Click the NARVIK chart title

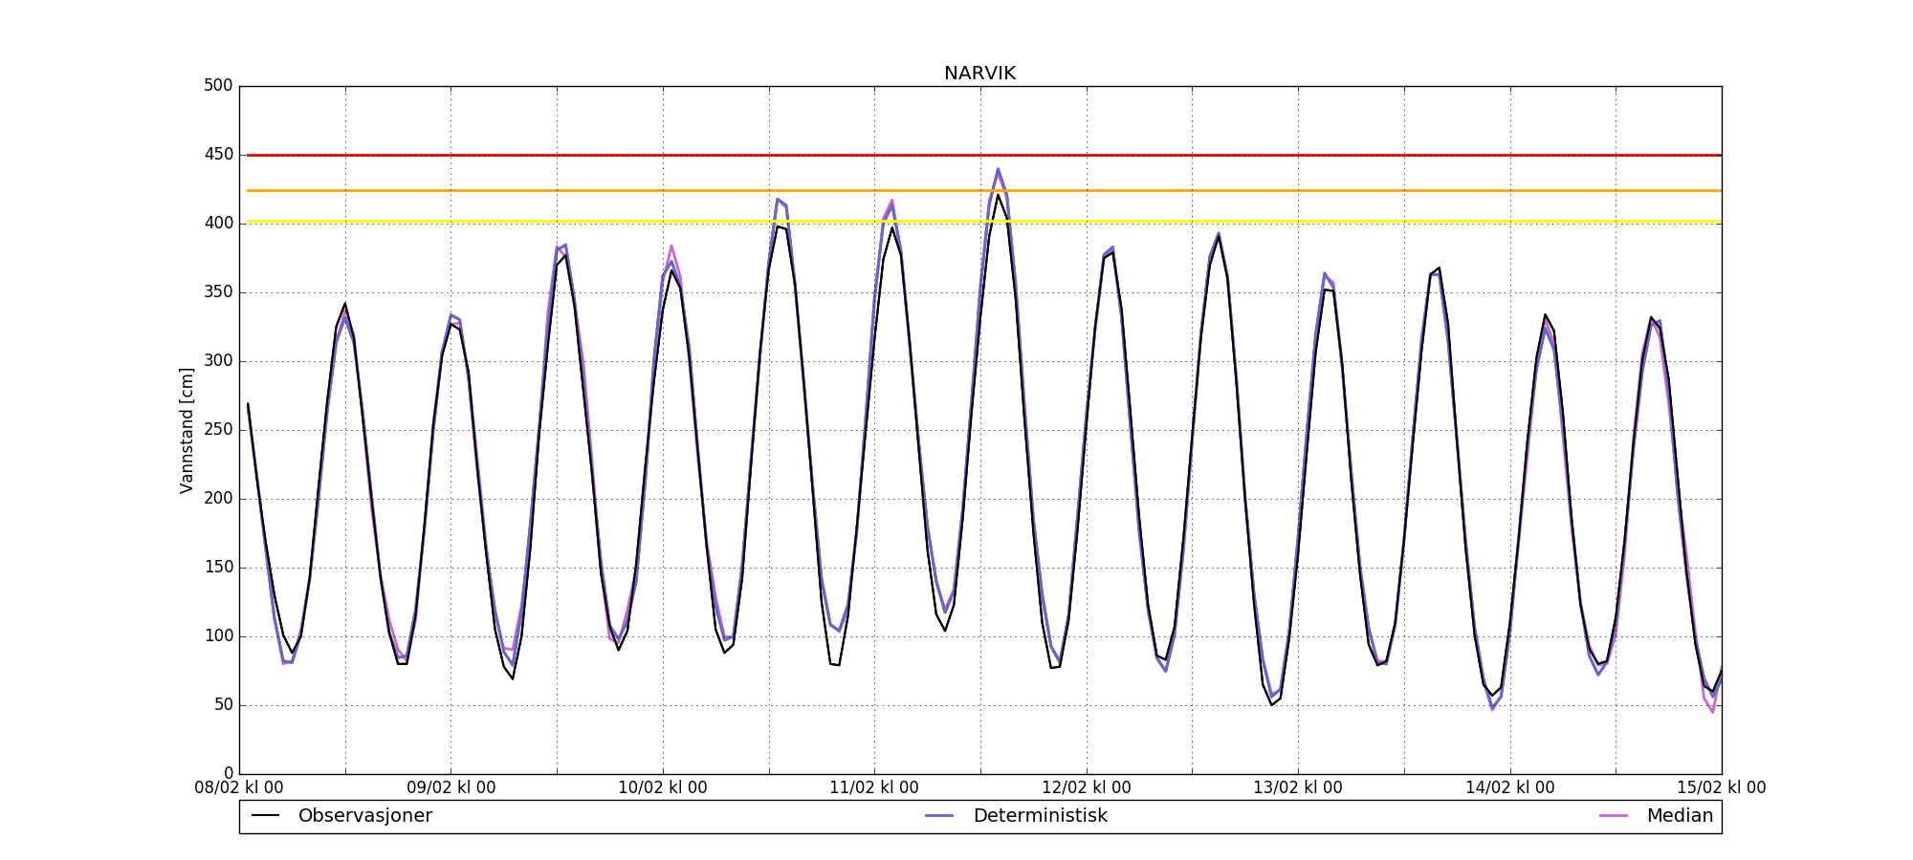979,74
